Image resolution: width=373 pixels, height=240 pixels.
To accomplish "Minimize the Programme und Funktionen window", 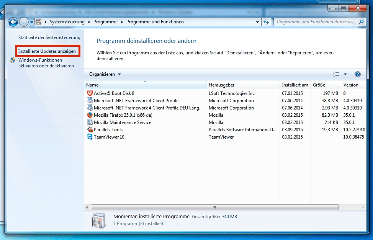I will 333,8.
